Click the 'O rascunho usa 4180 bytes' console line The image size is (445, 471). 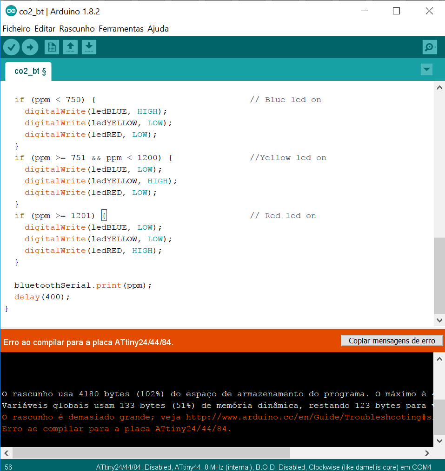(x=217, y=394)
